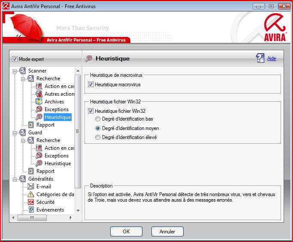Select Exceptions under Scanner
The height and width of the screenshot is (242, 293).
(57, 109)
